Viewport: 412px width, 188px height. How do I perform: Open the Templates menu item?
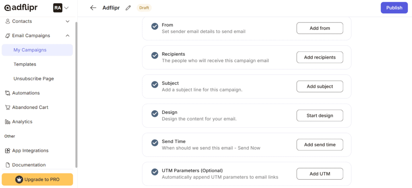25,64
